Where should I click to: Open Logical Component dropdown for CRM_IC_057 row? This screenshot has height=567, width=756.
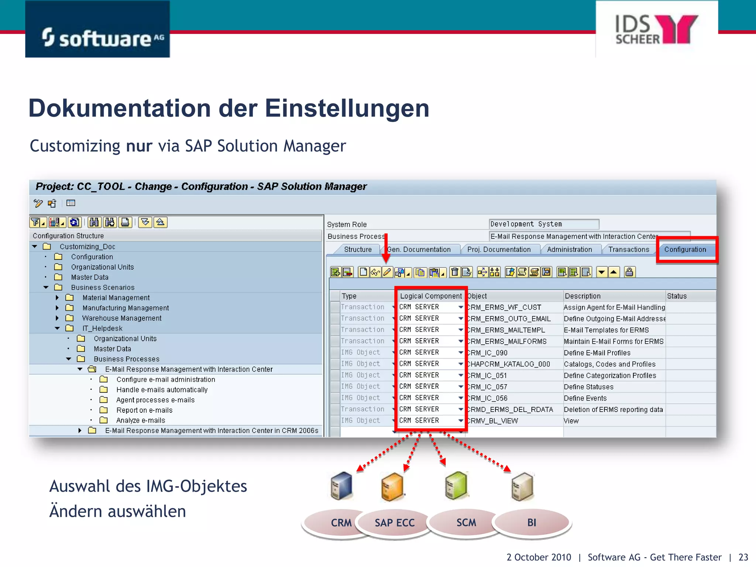click(x=461, y=387)
